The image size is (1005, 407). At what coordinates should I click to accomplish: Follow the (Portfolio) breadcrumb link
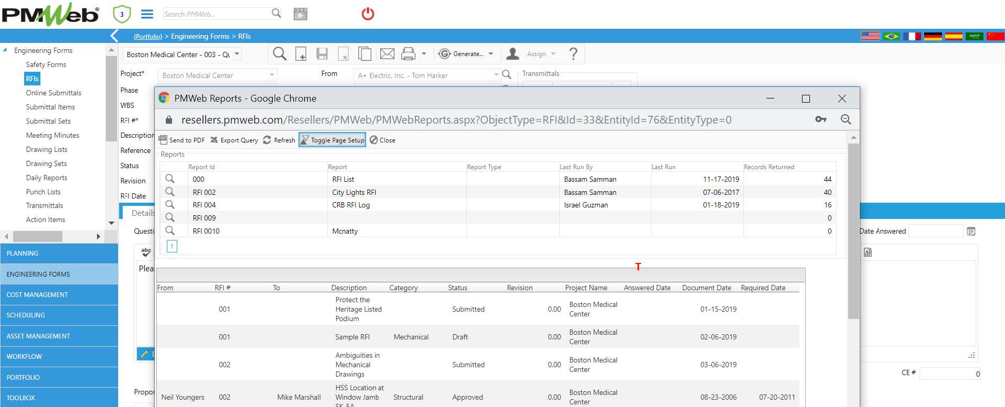[148, 36]
